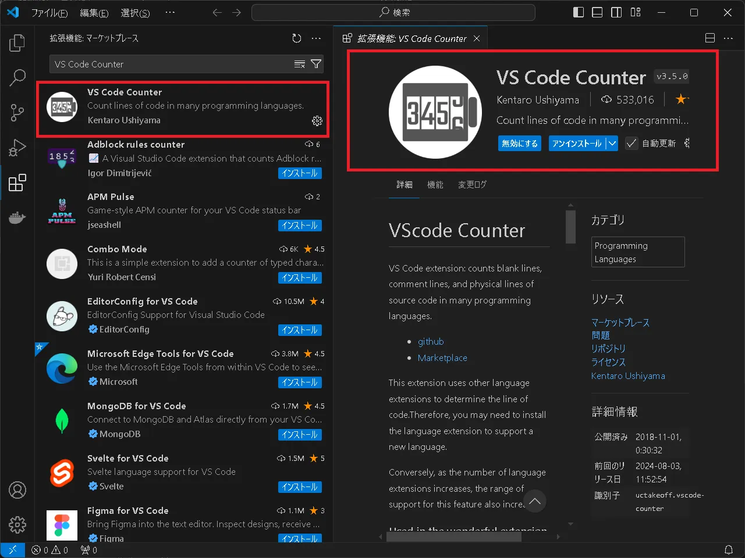This screenshot has height=558, width=745.
Task: Show errors and warnings in status bar
Action: [x=49, y=550]
